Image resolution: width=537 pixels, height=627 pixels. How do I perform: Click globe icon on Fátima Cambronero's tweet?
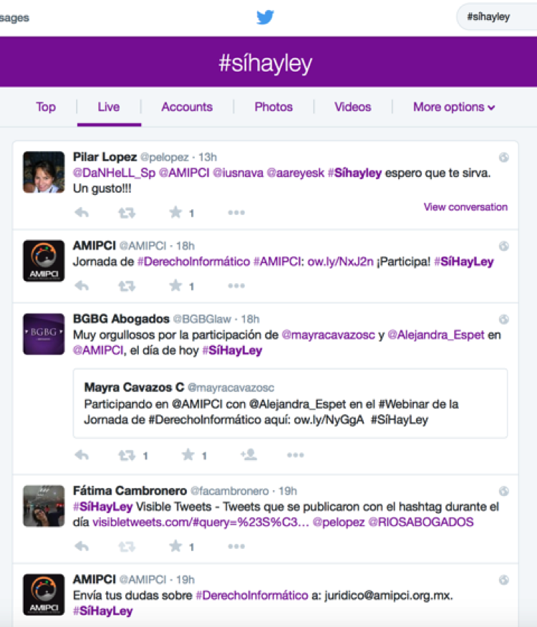(504, 491)
